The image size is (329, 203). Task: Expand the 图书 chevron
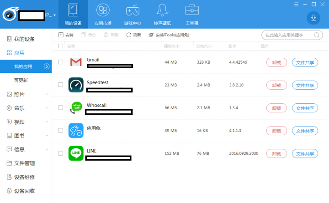pos(47,136)
